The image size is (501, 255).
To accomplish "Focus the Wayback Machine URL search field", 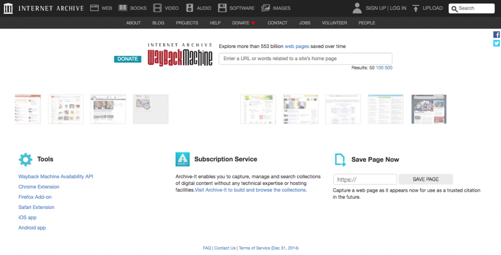I will tap(305, 59).
